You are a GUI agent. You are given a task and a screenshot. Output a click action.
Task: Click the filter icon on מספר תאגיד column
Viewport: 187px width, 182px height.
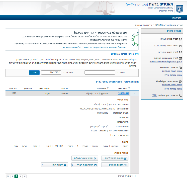tap(129, 88)
